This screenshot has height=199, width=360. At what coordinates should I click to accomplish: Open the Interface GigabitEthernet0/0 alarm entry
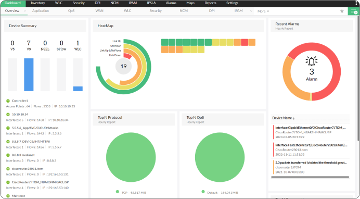[311, 132]
